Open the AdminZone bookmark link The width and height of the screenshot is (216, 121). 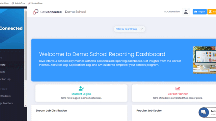(x=19, y=3)
